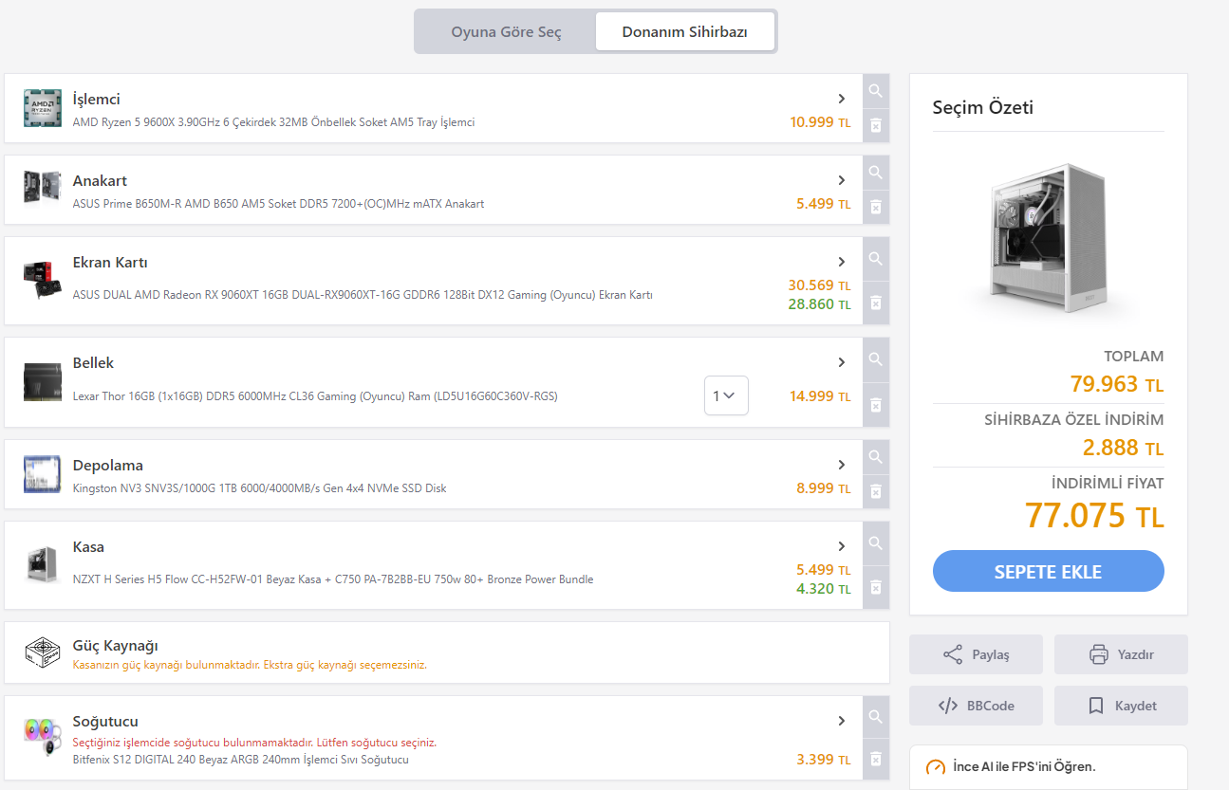
Task: Click the Kingston SSD thumbnail
Action: pyautogui.click(x=43, y=474)
